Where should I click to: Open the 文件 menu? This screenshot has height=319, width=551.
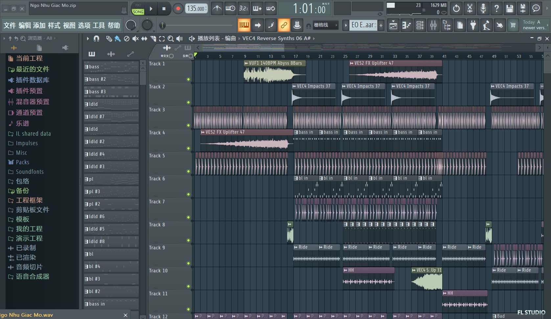[10, 25]
